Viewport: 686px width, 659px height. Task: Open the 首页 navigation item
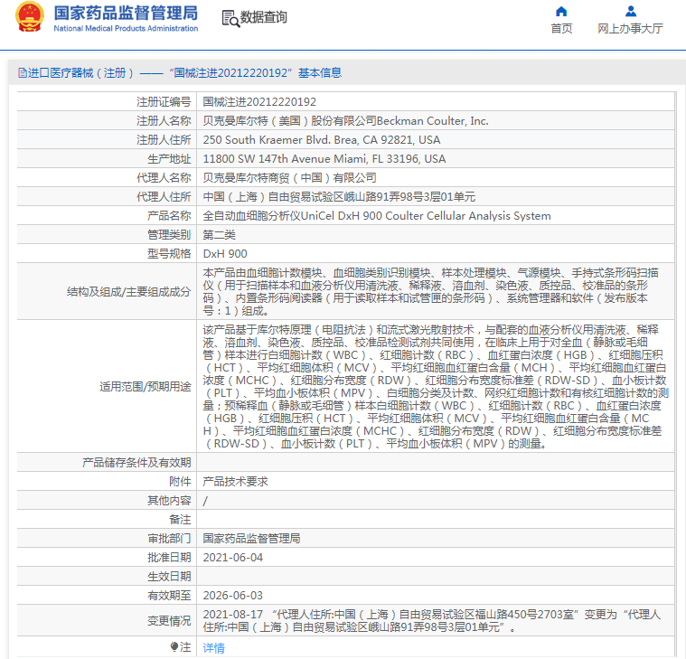pos(561,28)
